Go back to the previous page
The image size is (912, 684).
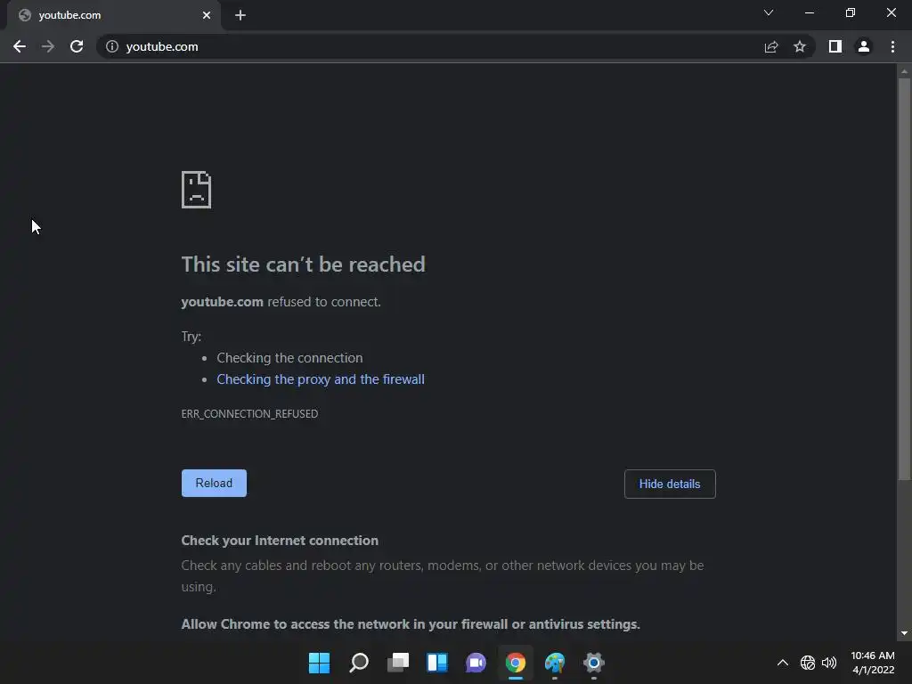pyautogui.click(x=20, y=46)
